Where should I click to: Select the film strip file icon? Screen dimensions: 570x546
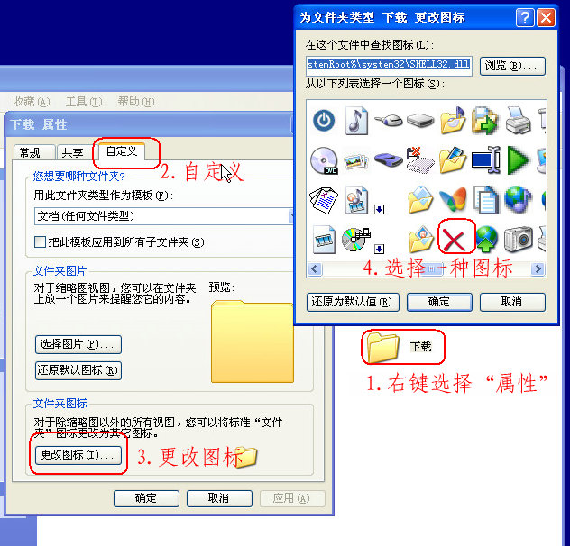click(x=324, y=239)
